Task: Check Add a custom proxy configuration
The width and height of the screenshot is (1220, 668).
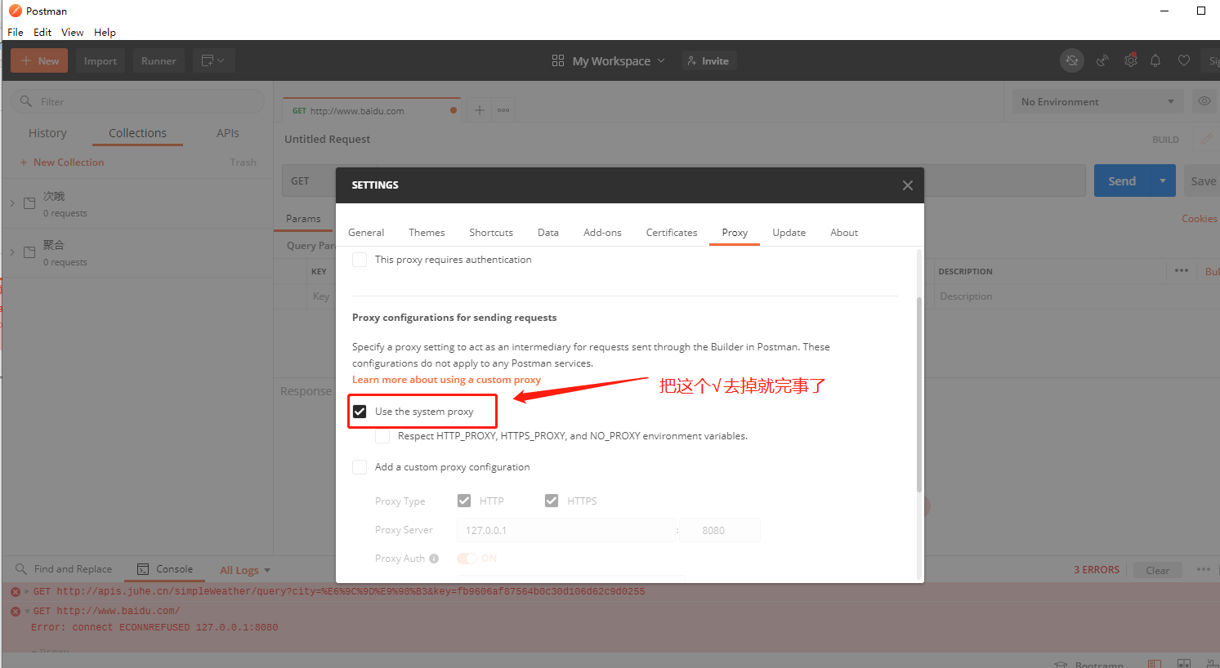Action: coord(360,467)
